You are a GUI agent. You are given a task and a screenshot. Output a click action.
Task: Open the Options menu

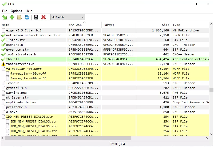tap(16, 11)
